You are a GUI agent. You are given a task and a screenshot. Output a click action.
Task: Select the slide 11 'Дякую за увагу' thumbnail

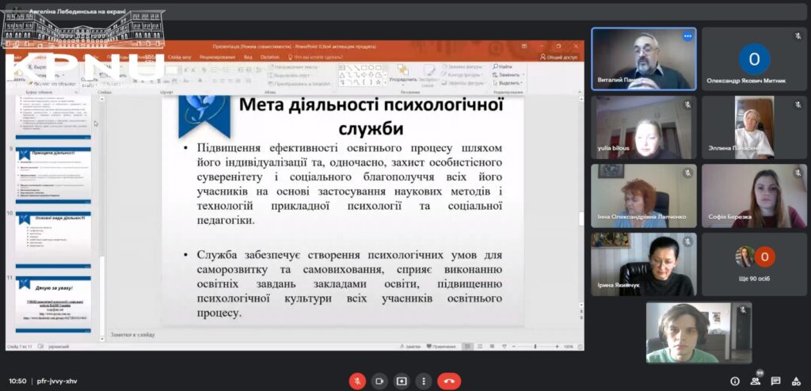click(53, 303)
